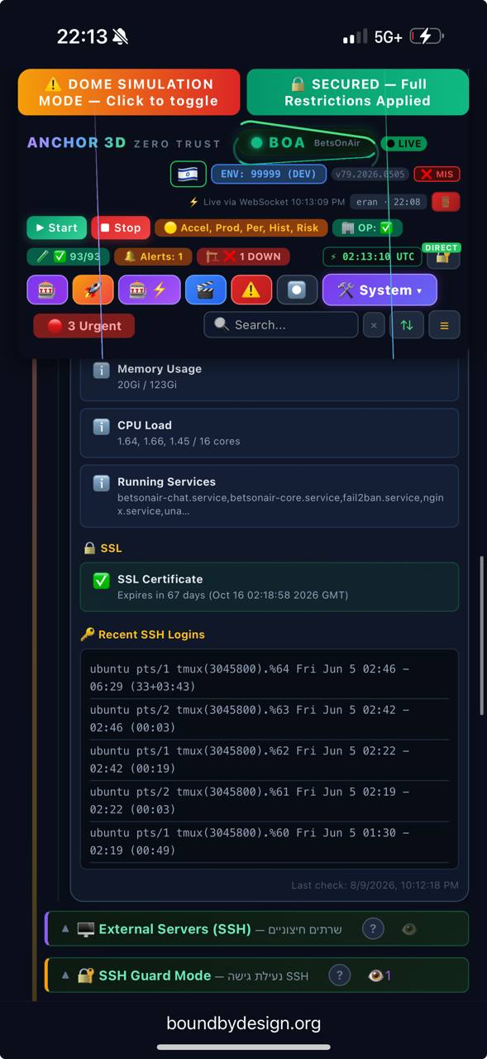Click the Running Services card

tap(270, 496)
